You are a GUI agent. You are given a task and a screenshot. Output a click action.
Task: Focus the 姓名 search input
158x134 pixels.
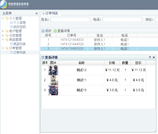pos(70,19)
